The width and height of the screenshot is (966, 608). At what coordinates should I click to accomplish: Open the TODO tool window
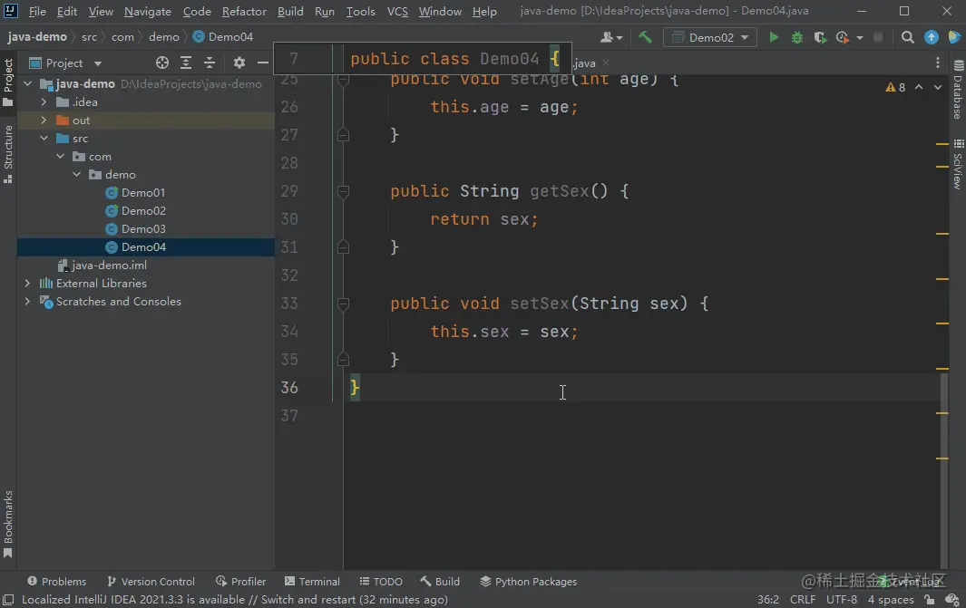pyautogui.click(x=381, y=582)
